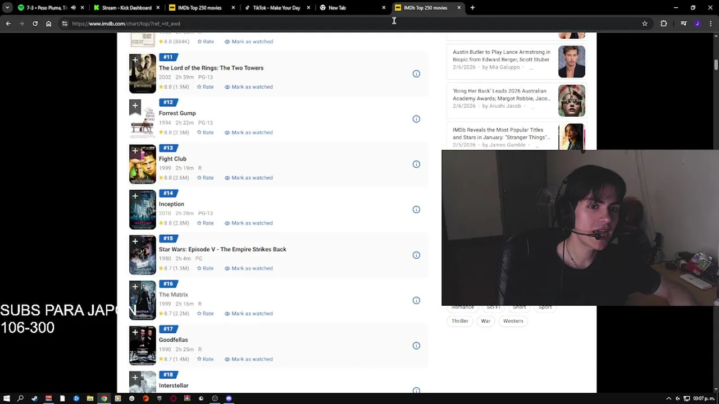Rate Goodfellas
719x404 pixels.
click(x=205, y=359)
